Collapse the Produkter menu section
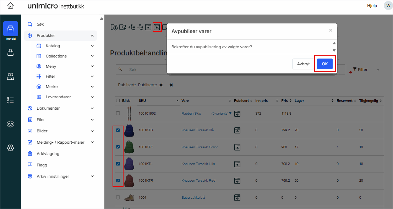Viewport: 393px width, 209px height. [92, 35]
